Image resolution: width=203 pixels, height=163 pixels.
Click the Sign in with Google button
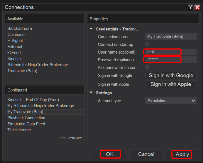171,75
